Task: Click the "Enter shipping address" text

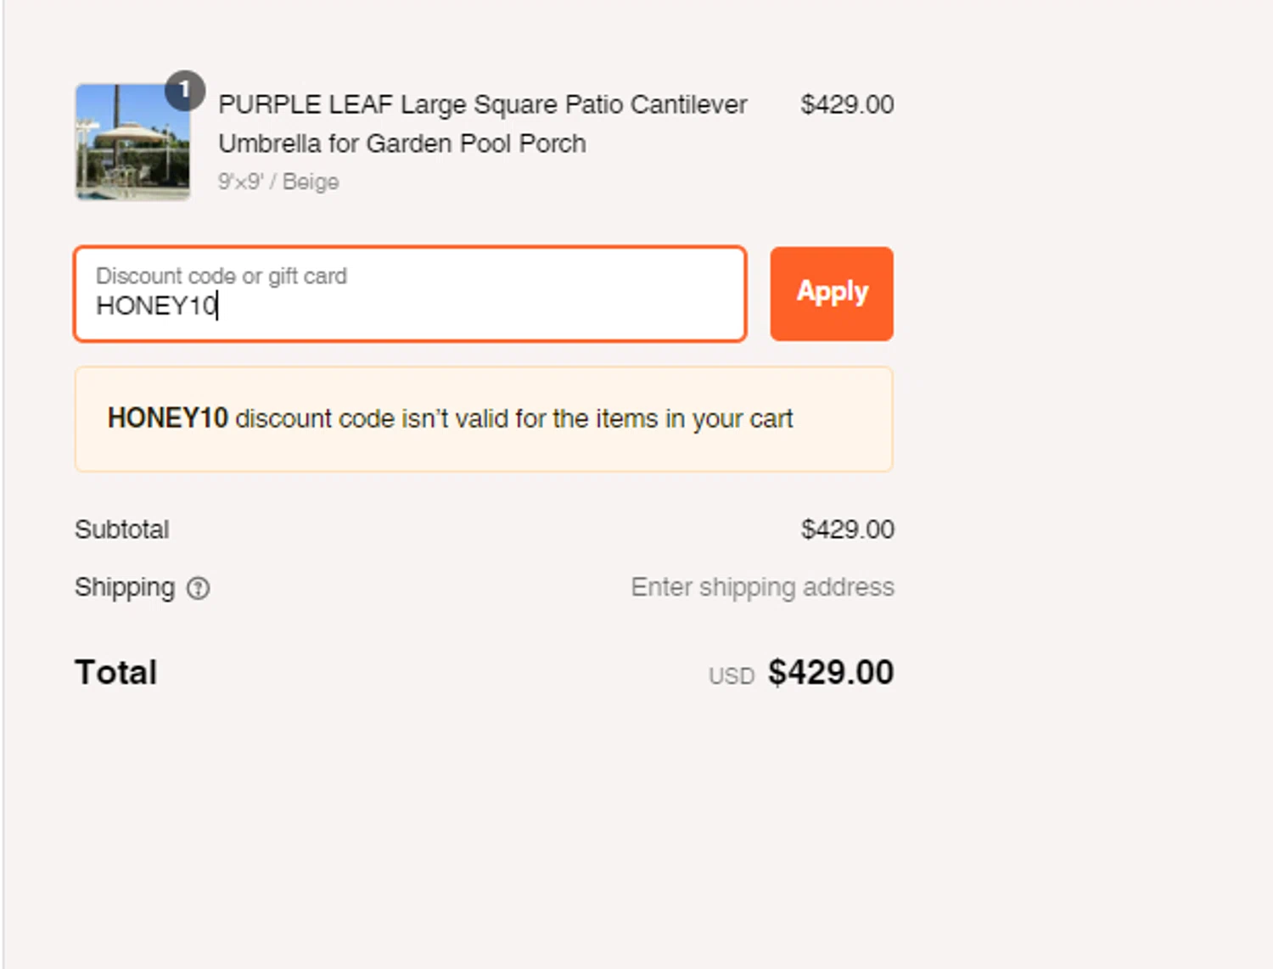Action: (762, 587)
